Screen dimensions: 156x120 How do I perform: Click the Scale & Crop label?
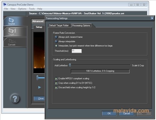138,66
